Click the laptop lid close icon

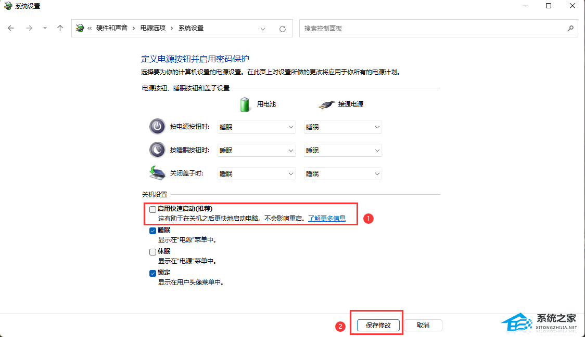click(157, 173)
